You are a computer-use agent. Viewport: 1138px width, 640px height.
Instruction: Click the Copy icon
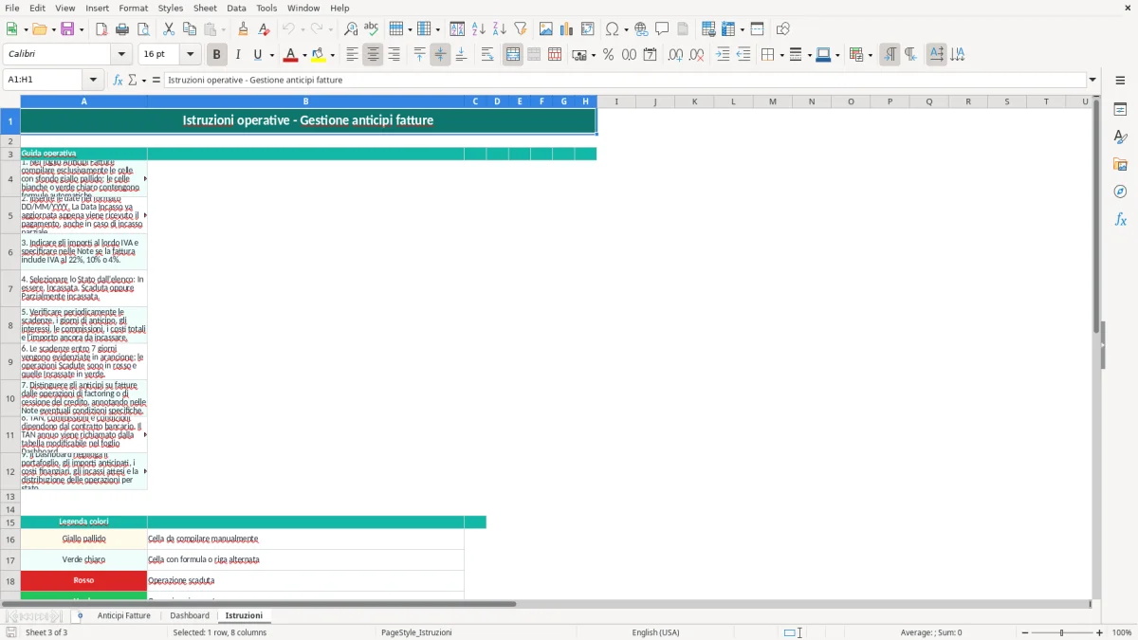tap(190, 29)
